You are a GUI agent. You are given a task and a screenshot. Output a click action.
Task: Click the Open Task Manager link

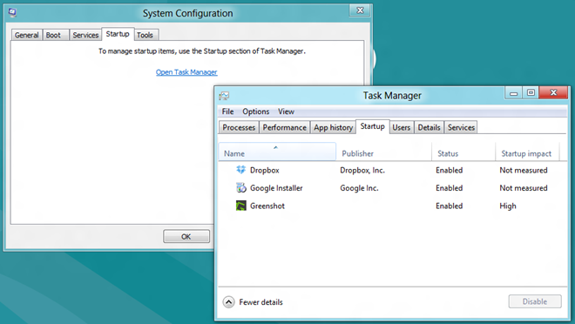[x=186, y=72]
